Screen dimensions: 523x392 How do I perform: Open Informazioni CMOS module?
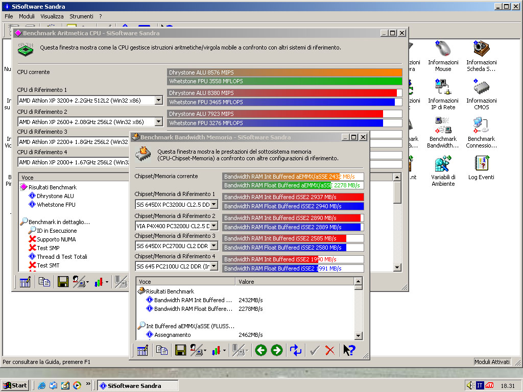point(481,94)
